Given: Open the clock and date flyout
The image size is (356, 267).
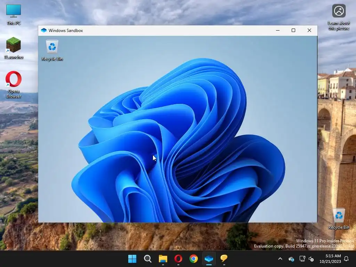Looking at the screenshot, I should (x=330, y=259).
